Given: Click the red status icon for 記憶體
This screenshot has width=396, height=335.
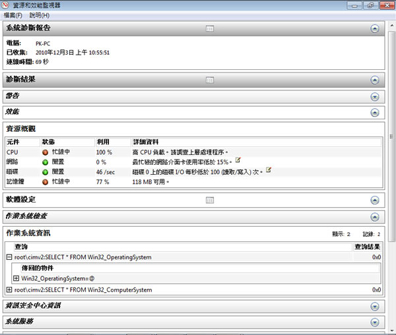Looking at the screenshot, I should coord(46,181).
